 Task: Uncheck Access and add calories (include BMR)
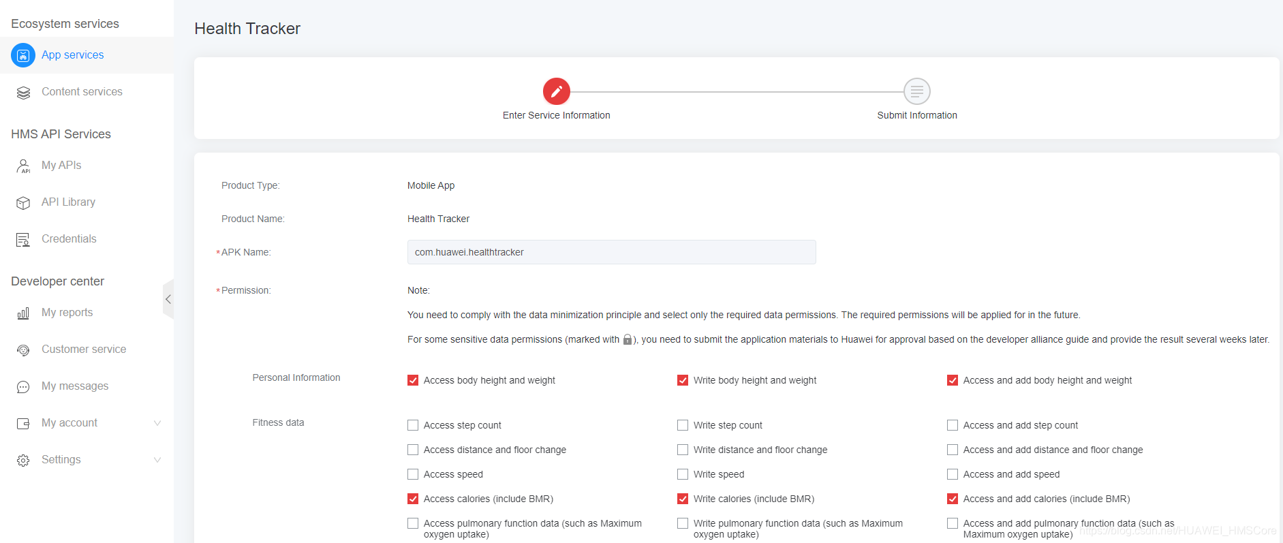[x=953, y=499]
